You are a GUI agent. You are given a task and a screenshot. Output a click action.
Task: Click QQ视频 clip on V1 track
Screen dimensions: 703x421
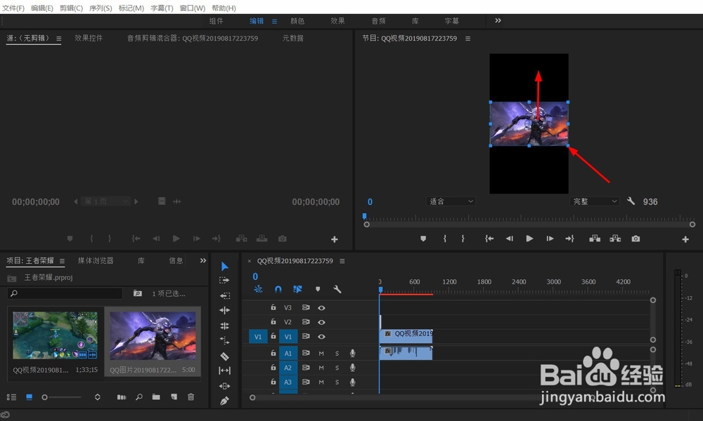click(x=406, y=336)
